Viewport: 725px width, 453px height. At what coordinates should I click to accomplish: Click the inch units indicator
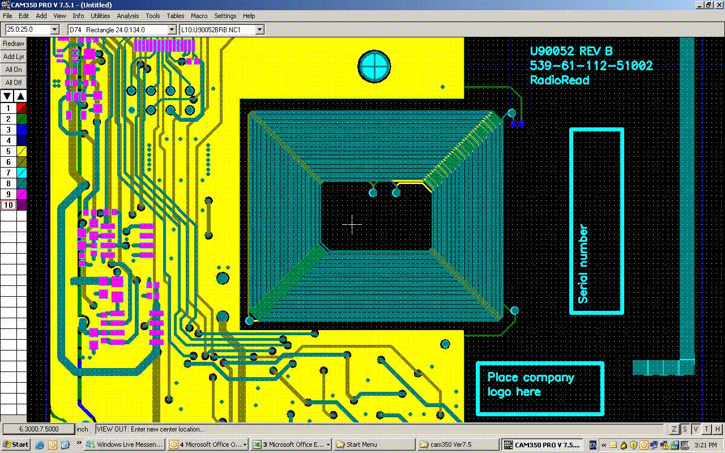[83, 429]
